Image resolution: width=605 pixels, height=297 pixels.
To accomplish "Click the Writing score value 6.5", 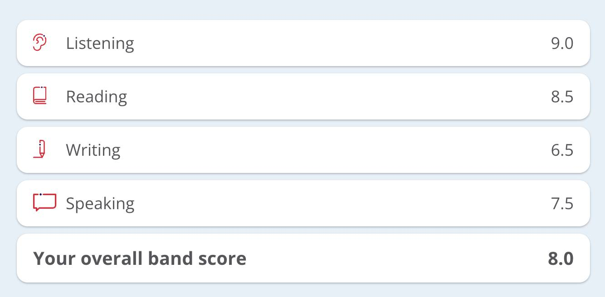I will click(562, 150).
